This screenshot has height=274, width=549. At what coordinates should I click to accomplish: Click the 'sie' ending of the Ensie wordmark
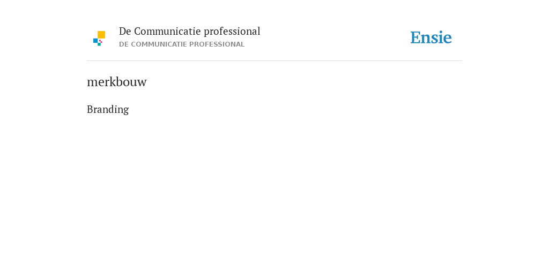click(442, 38)
